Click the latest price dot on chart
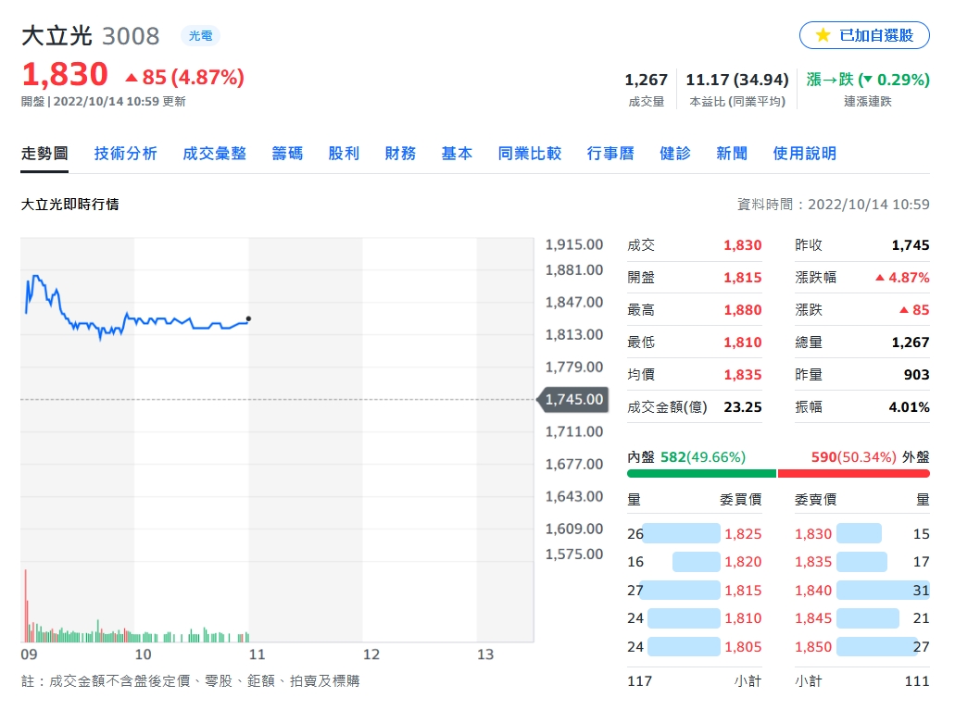This screenshot has width=955, height=710. click(x=248, y=318)
